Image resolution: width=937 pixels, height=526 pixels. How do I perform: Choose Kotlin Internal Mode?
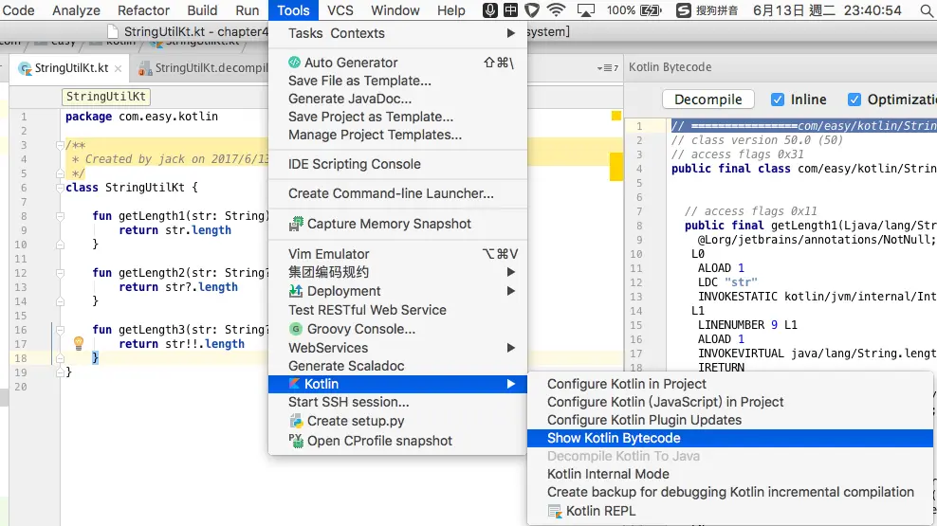pyautogui.click(x=730, y=474)
